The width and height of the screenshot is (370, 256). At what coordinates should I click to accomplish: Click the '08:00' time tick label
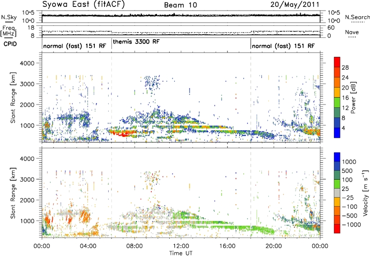coord(135,246)
